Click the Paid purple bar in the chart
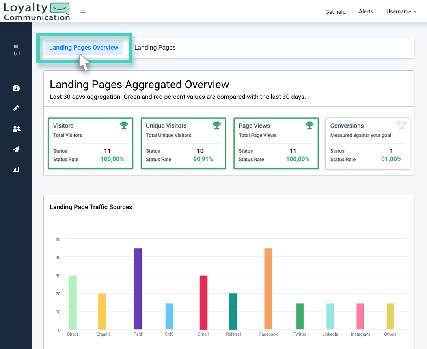 tap(137, 289)
